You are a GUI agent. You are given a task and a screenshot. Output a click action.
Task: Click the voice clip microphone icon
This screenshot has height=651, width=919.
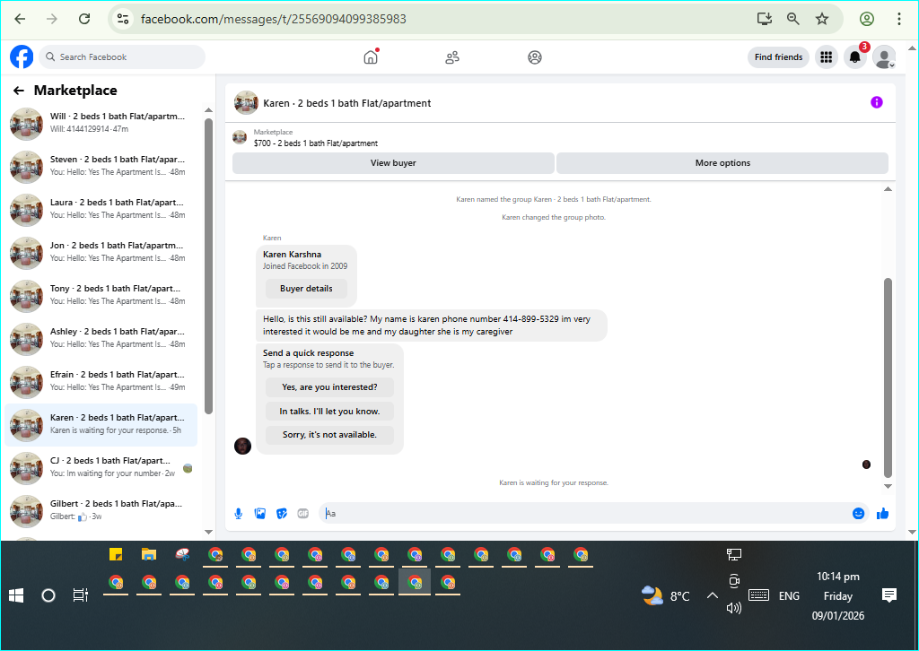click(239, 514)
